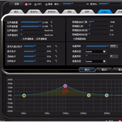Open the 低通类型 bypass dropdown
Screen dimensions: 122x122
pyautogui.click(x=95, y=52)
